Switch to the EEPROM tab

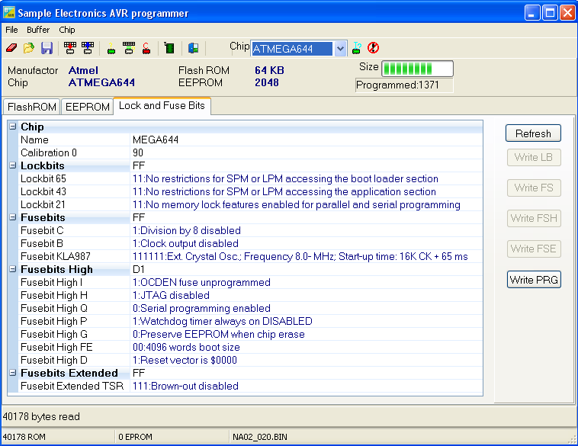click(87, 107)
